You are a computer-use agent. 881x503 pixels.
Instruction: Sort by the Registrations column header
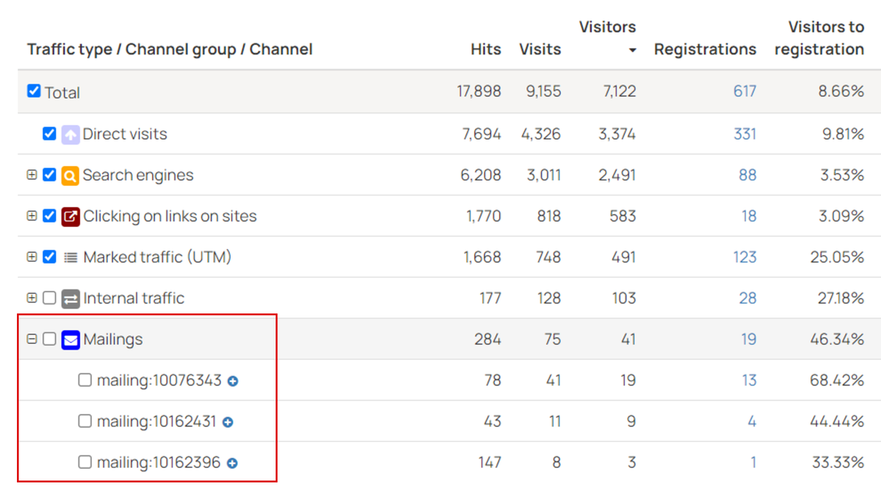[x=705, y=49]
